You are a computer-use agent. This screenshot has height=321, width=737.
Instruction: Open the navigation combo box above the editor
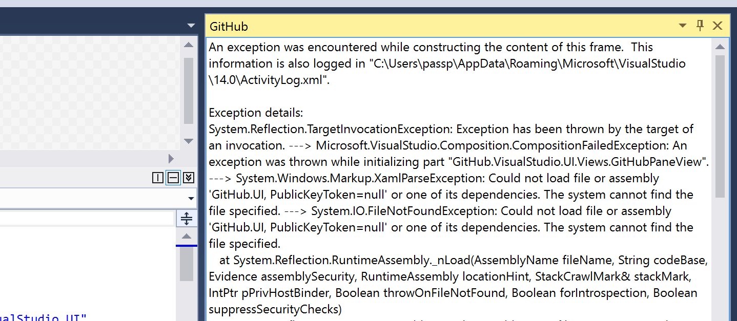pyautogui.click(x=191, y=198)
